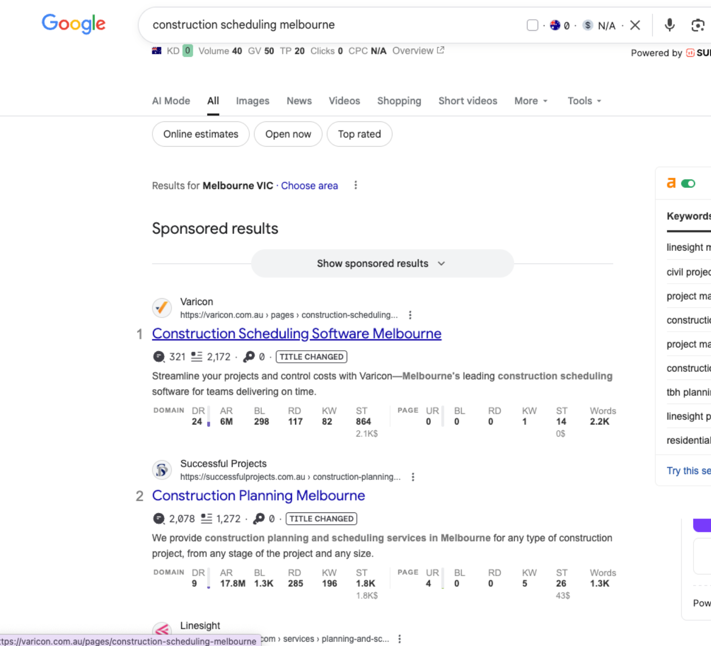The width and height of the screenshot is (711, 646).
Task: Open the More search categories dropdown
Action: (x=530, y=101)
